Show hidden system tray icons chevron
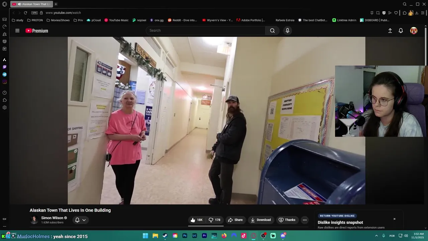The image size is (428, 241). click(x=377, y=236)
